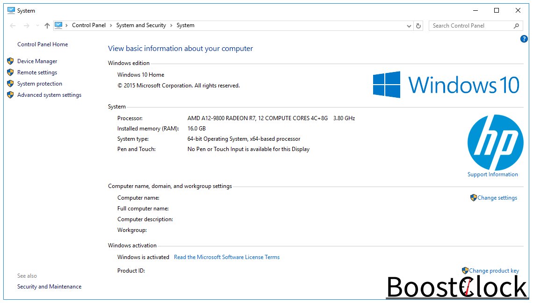The width and height of the screenshot is (533, 303).
Task: Open Device Manager link
Action: click(x=37, y=61)
